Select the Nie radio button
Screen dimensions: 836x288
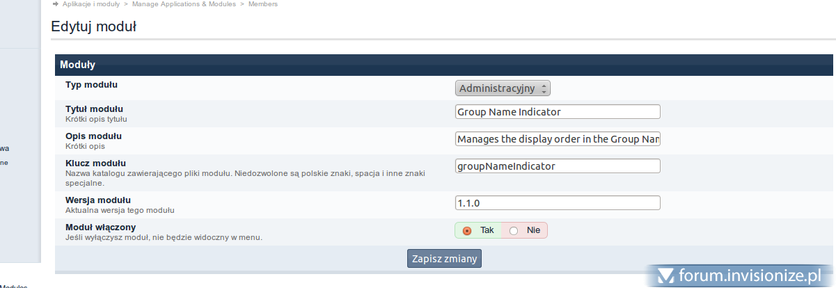pyautogui.click(x=514, y=230)
